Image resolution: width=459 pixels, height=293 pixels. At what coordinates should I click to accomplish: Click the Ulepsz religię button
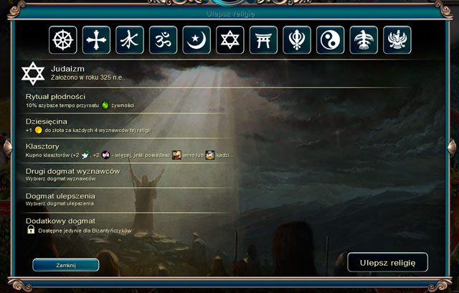[387, 263]
